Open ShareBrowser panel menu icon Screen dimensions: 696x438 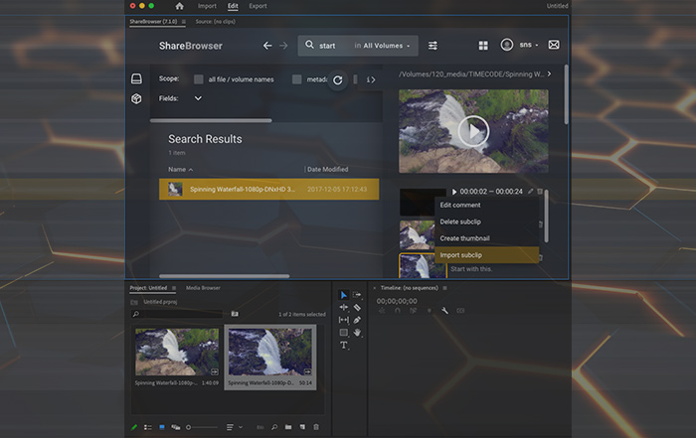point(184,21)
